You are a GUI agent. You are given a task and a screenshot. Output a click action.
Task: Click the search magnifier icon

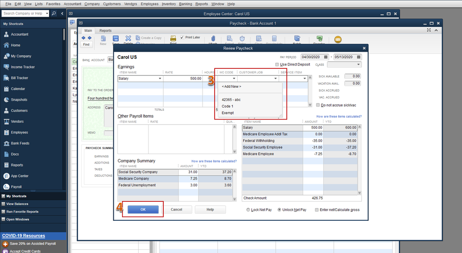(54, 13)
